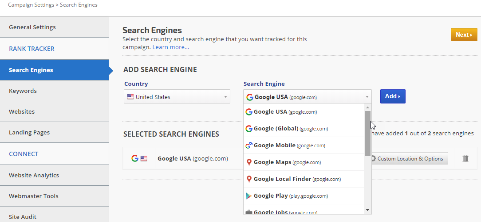Click the Google Play triangle icon in the list
Image resolution: width=481 pixels, height=222 pixels.
[249, 196]
